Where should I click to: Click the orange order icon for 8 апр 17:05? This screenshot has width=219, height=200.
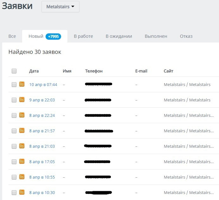coord(22,161)
